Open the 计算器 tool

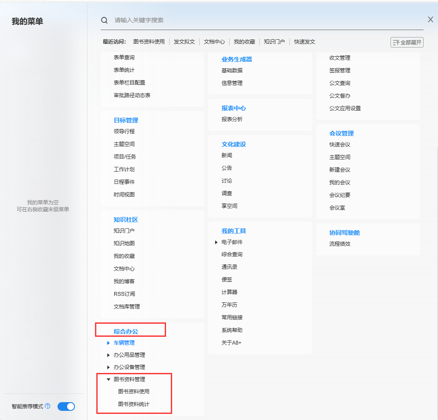[x=229, y=292]
